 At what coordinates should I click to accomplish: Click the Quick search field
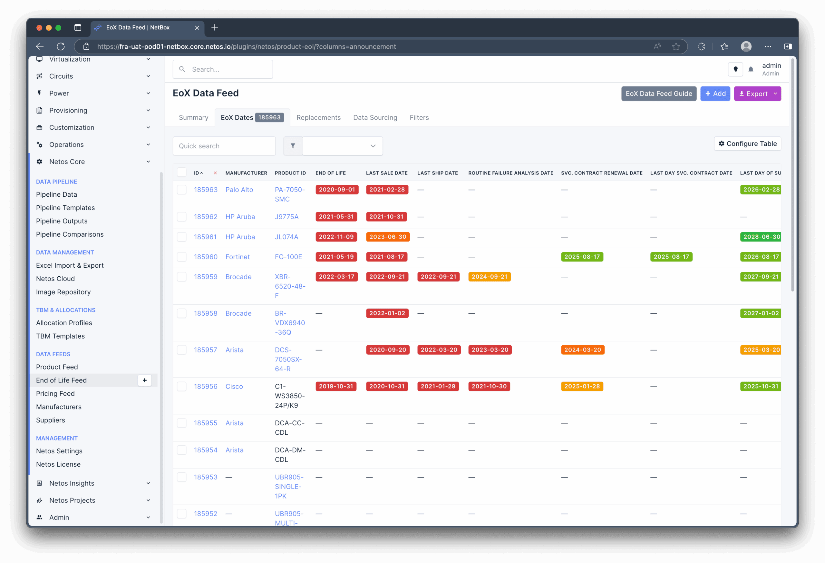pyautogui.click(x=224, y=146)
